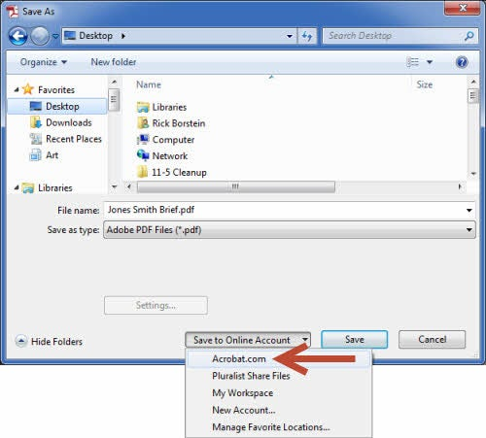Expand the Desktop breadcrumb arrow
This screenshot has height=438, width=486.
[x=123, y=36]
